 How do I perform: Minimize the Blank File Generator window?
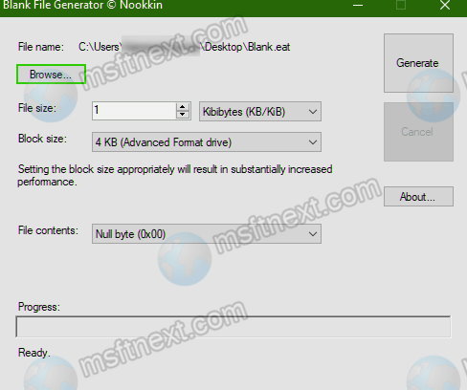(x=358, y=6)
